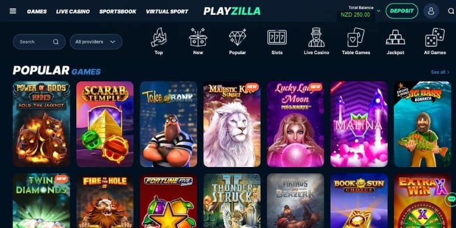Select the All Games dice icon
456x228 pixels.
(435, 37)
